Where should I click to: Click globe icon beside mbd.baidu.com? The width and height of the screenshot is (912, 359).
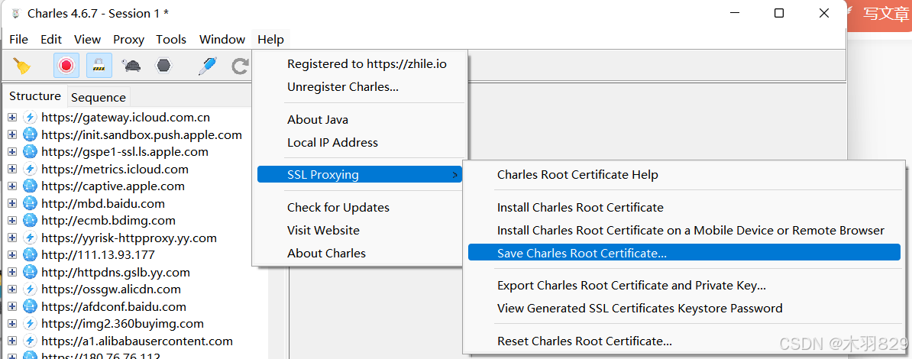30,204
